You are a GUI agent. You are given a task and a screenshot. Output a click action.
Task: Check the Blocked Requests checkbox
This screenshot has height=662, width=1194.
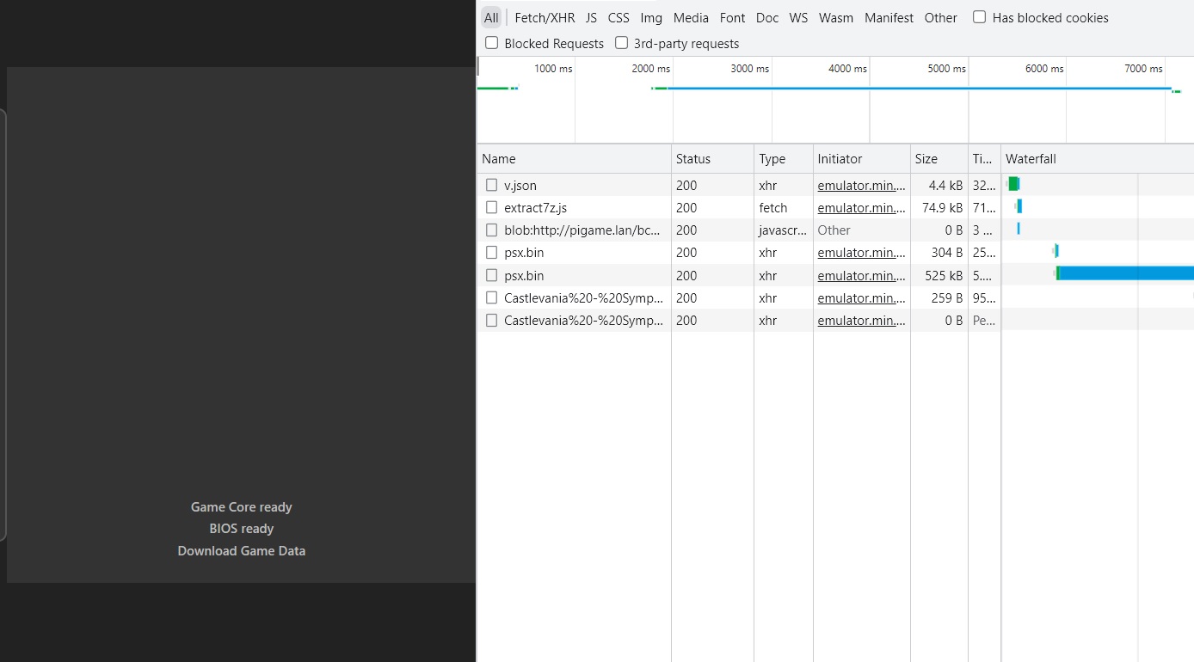pyautogui.click(x=491, y=42)
